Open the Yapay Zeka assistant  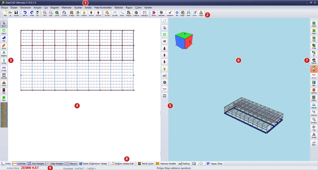point(215,164)
